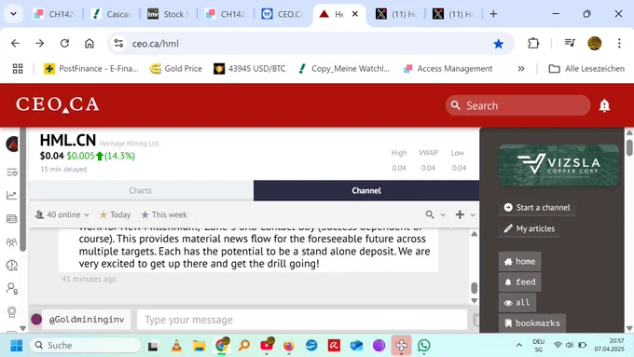Switch to the CEO.CA browser tab

coord(283,14)
